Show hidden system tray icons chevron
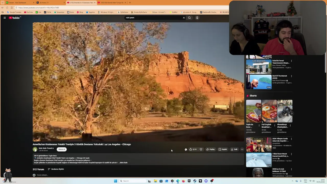The height and width of the screenshot is (184, 327). pos(293,181)
